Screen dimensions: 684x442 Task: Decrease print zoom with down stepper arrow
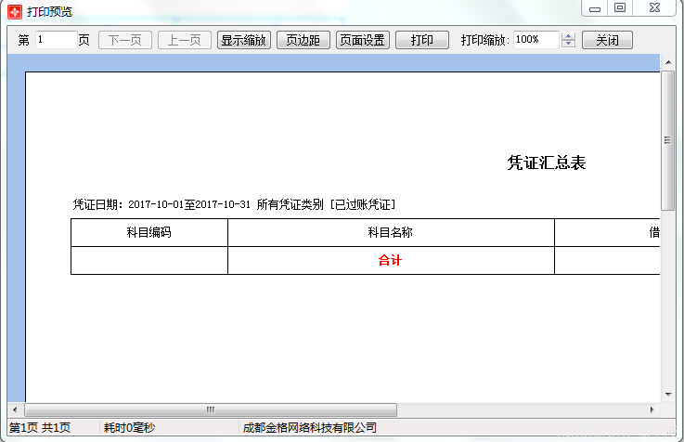point(569,45)
